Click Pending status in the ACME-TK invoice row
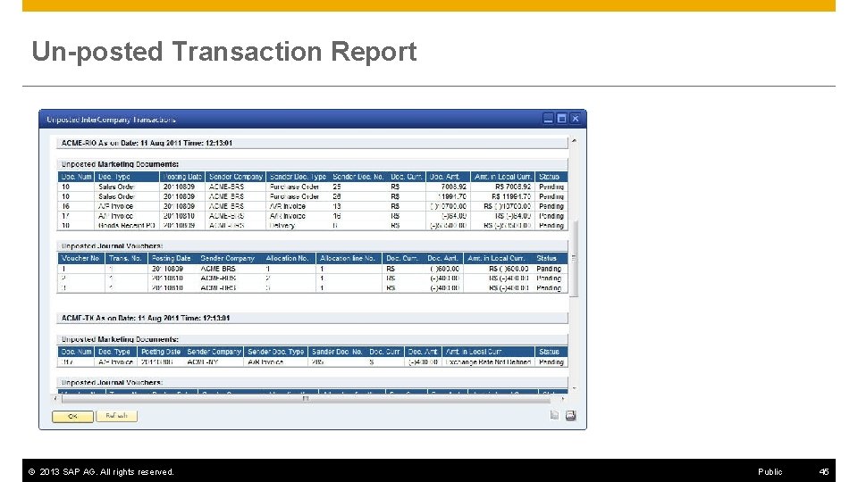Image resolution: width=858 pixels, height=482 pixels. point(551,362)
